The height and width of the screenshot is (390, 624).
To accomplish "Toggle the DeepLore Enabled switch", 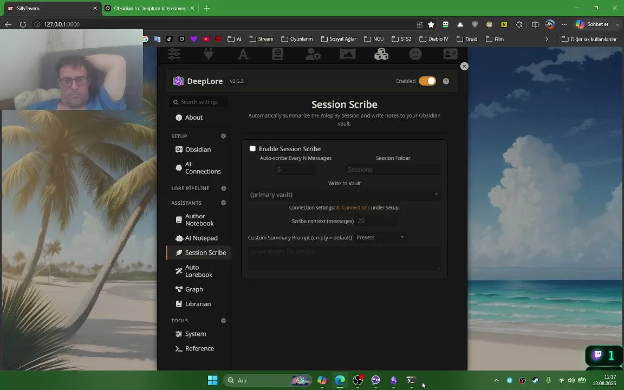I will click(x=427, y=81).
